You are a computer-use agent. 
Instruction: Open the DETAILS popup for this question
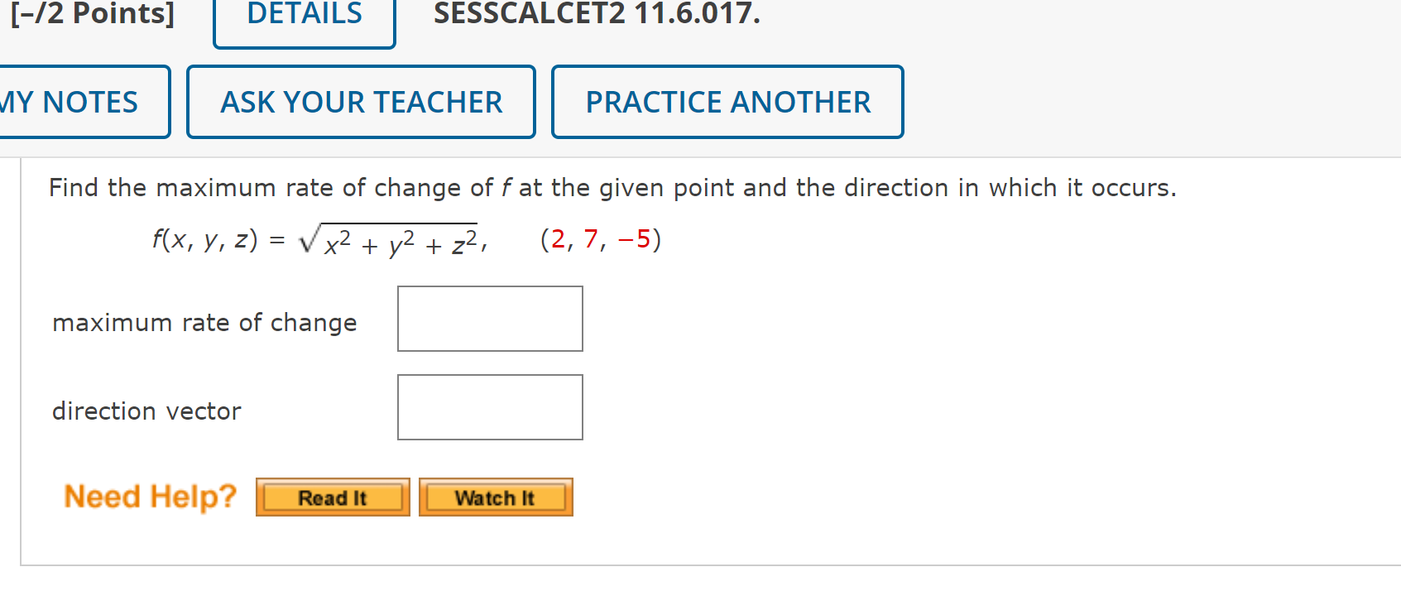click(x=303, y=15)
